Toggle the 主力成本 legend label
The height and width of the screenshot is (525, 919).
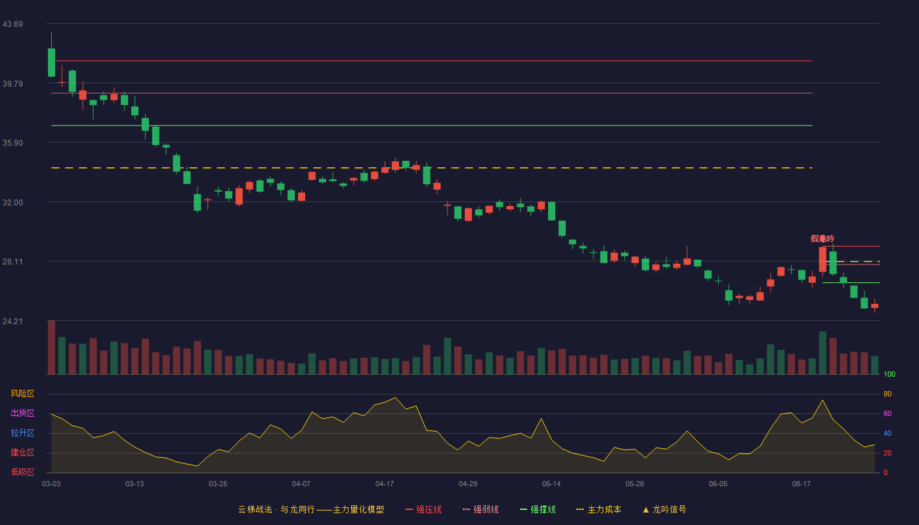click(604, 509)
